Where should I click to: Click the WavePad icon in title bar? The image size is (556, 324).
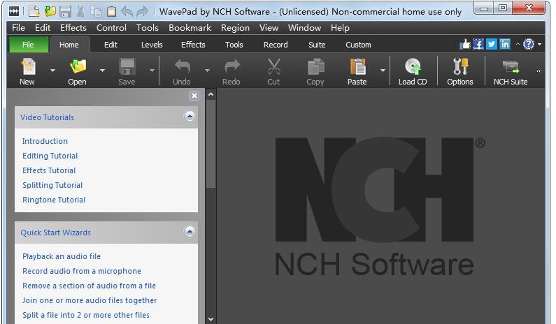(14, 11)
